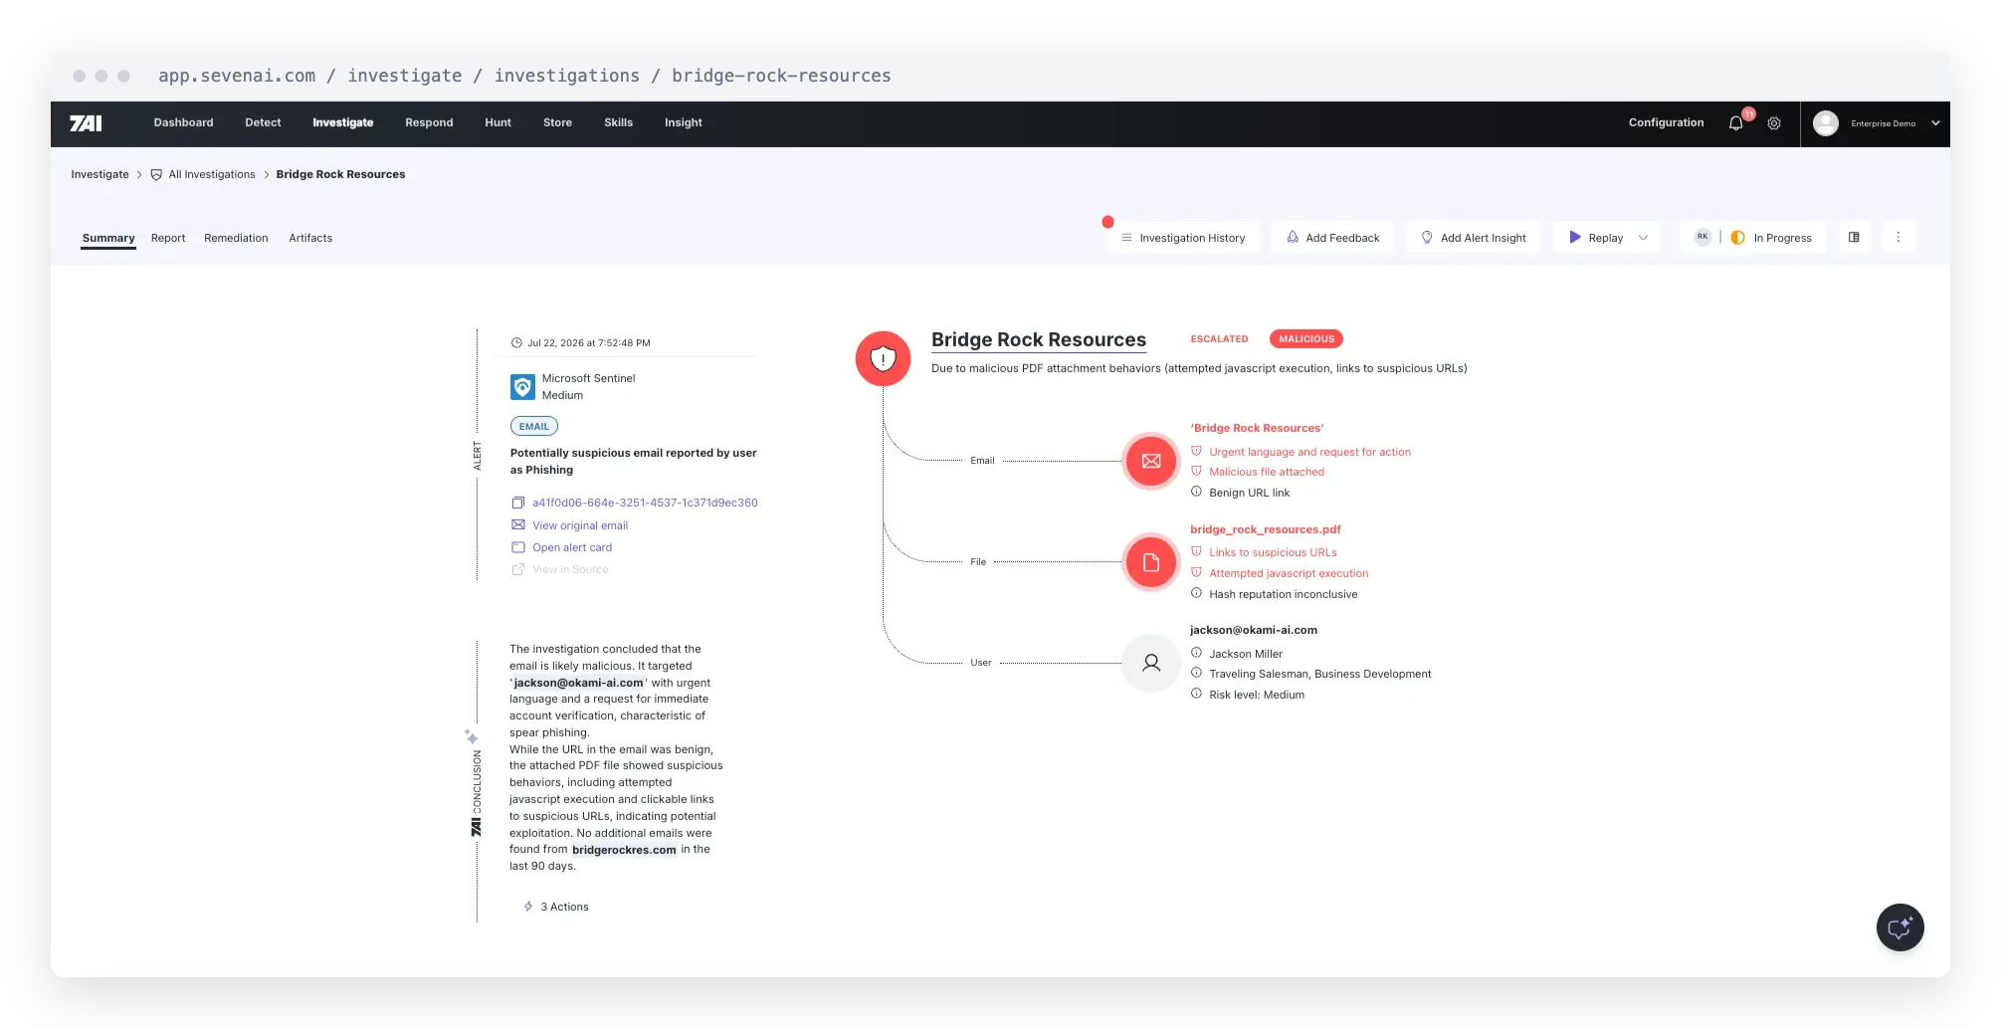The image size is (2001, 1028).
Task: Open the Hunt menu item
Action: (x=498, y=122)
